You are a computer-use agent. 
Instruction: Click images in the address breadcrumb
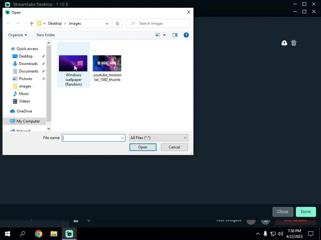pos(75,23)
